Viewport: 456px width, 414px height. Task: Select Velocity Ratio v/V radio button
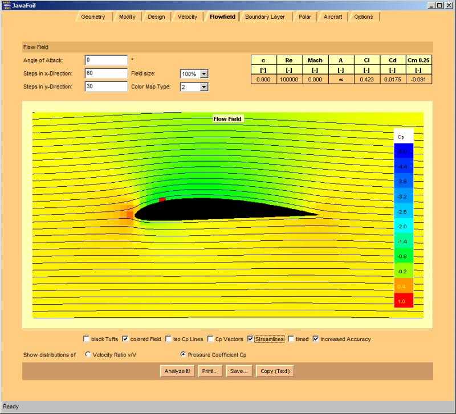click(x=88, y=354)
